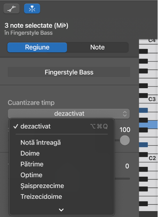Click the checkmark next to dezactivat
Image resolution: width=158 pixels, height=217 pixels.
[x=16, y=126]
